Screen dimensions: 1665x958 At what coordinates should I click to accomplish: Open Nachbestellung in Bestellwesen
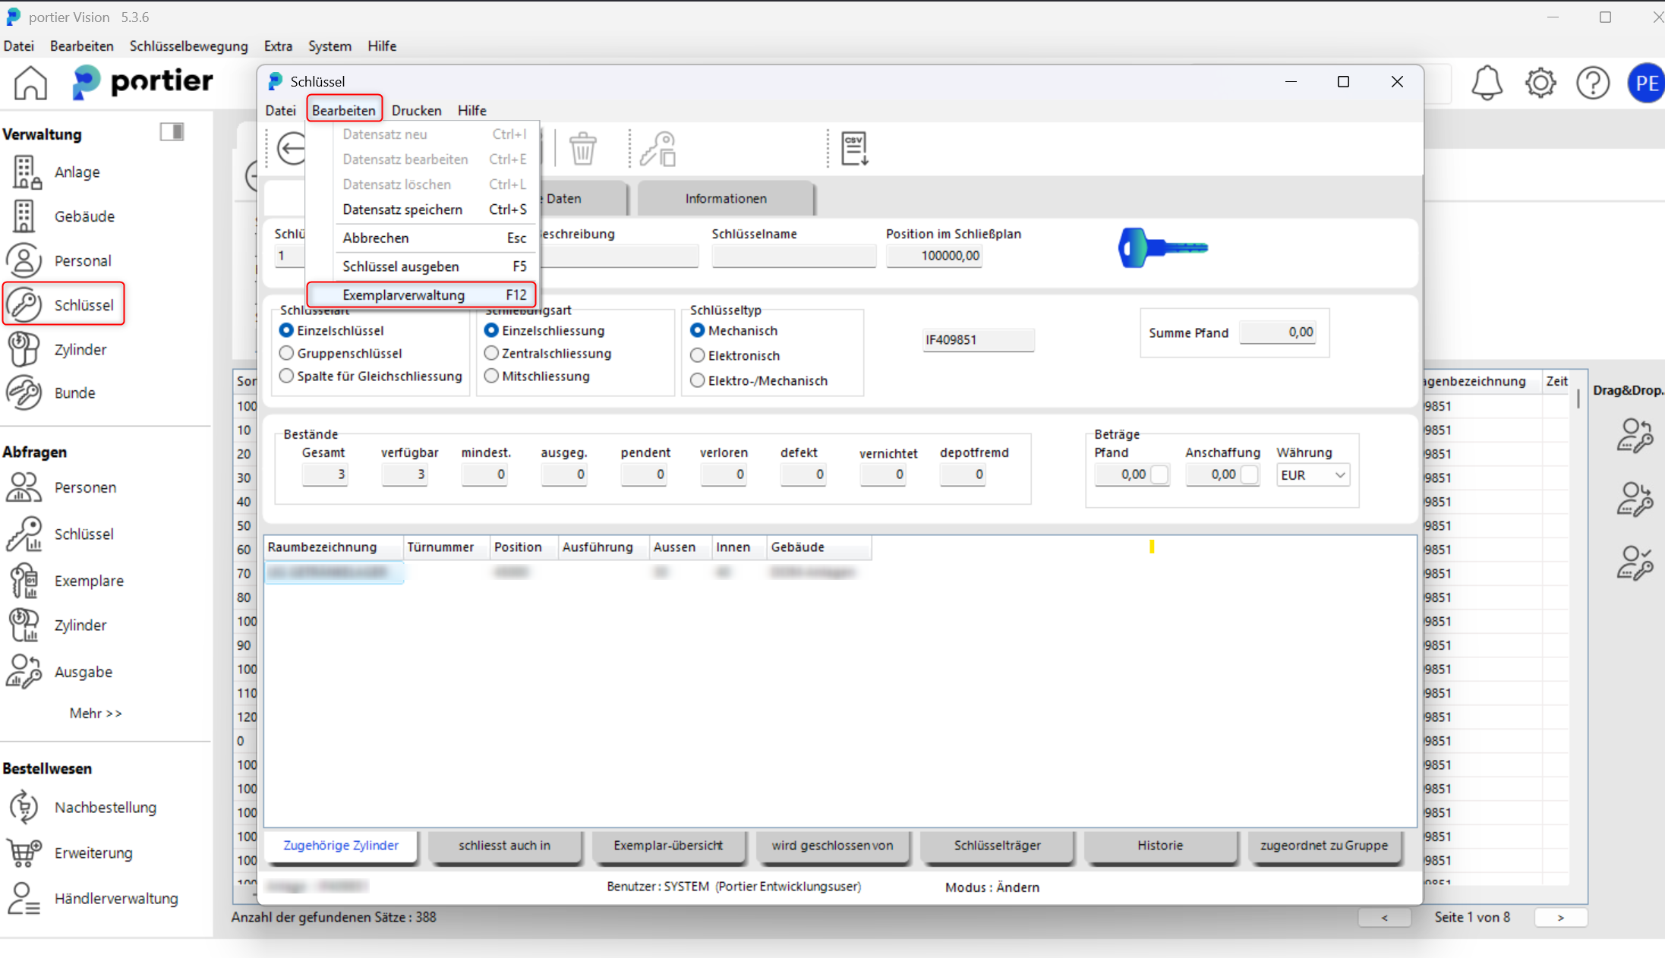point(105,807)
